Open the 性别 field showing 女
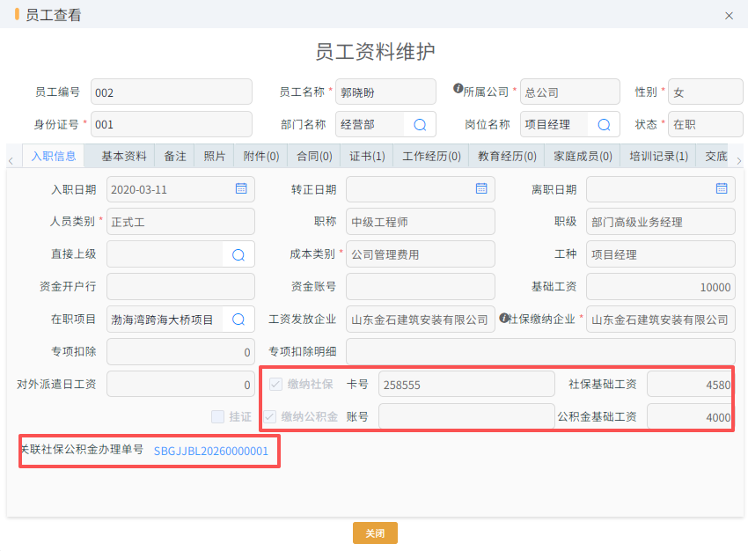748x551 pixels. coord(706,92)
